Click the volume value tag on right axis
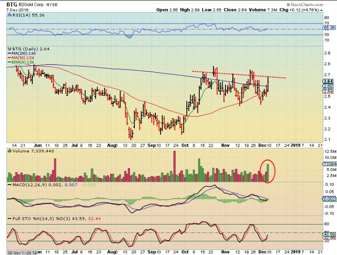The image size is (337, 255). [329, 164]
